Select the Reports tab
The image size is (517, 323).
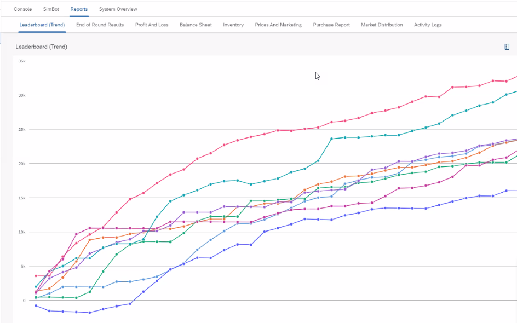79,9
